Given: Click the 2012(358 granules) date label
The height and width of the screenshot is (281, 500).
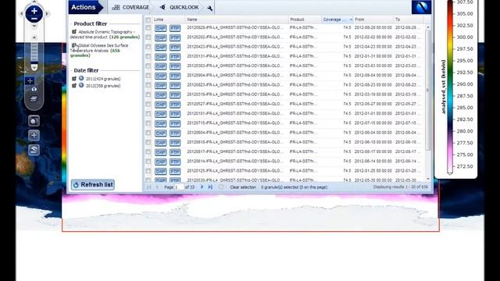Looking at the screenshot, I should (x=103, y=86).
